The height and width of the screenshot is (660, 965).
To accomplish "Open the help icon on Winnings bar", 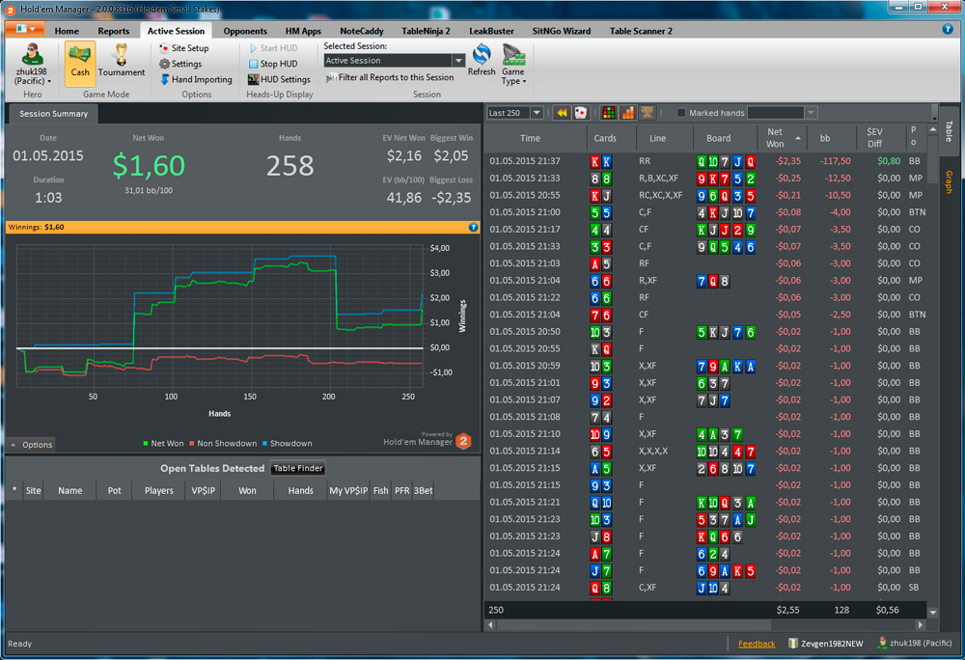I will [473, 227].
